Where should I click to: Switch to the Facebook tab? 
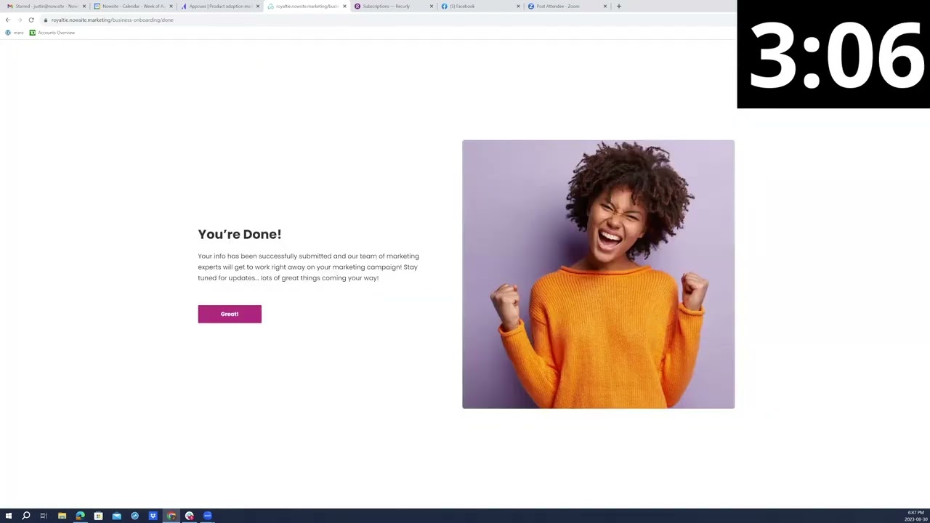(x=479, y=6)
